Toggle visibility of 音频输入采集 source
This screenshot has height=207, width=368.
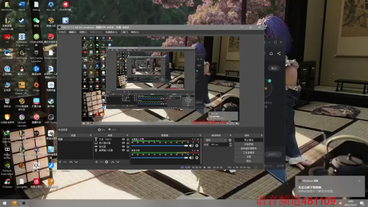(123, 150)
